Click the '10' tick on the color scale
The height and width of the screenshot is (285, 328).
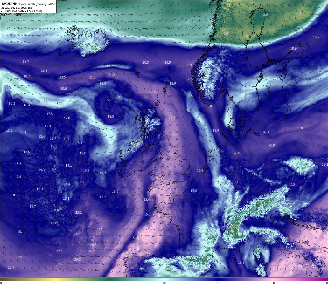[164, 283]
